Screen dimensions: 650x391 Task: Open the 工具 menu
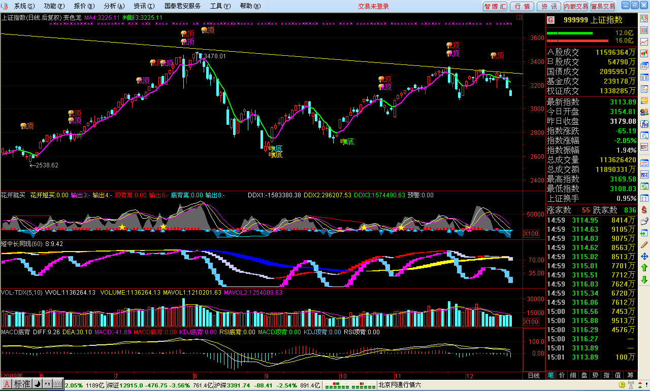(x=219, y=6)
